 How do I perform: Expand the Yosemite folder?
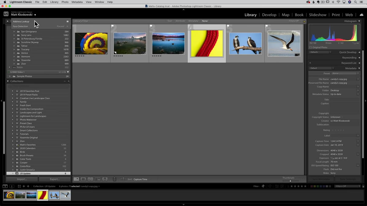pos(14,60)
